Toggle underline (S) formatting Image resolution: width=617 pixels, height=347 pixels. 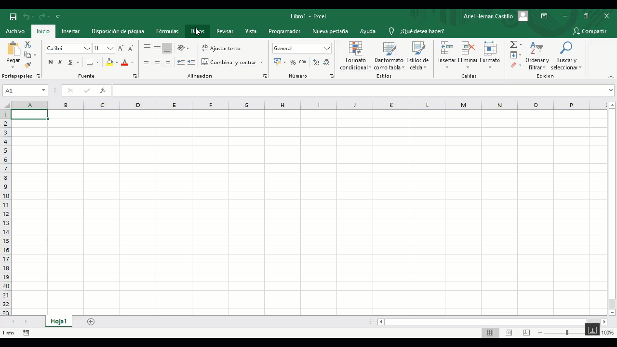pyautogui.click(x=70, y=62)
